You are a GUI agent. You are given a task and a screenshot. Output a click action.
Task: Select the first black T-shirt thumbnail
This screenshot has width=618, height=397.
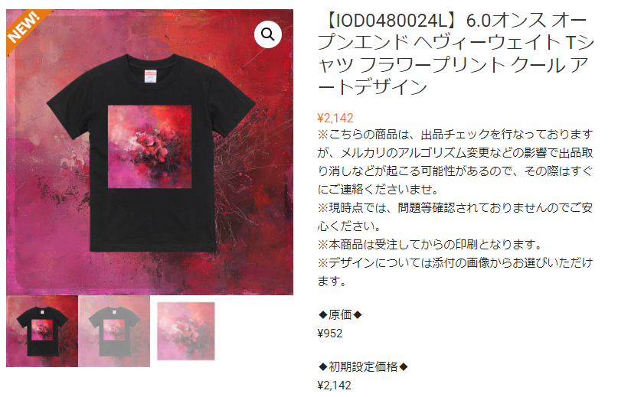pyautogui.click(x=42, y=331)
